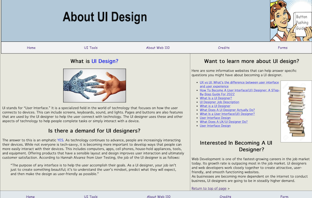The width and height of the screenshot is (312, 198).
Task: Open Credits in the bottom footer navigation
Action: click(225, 196)
